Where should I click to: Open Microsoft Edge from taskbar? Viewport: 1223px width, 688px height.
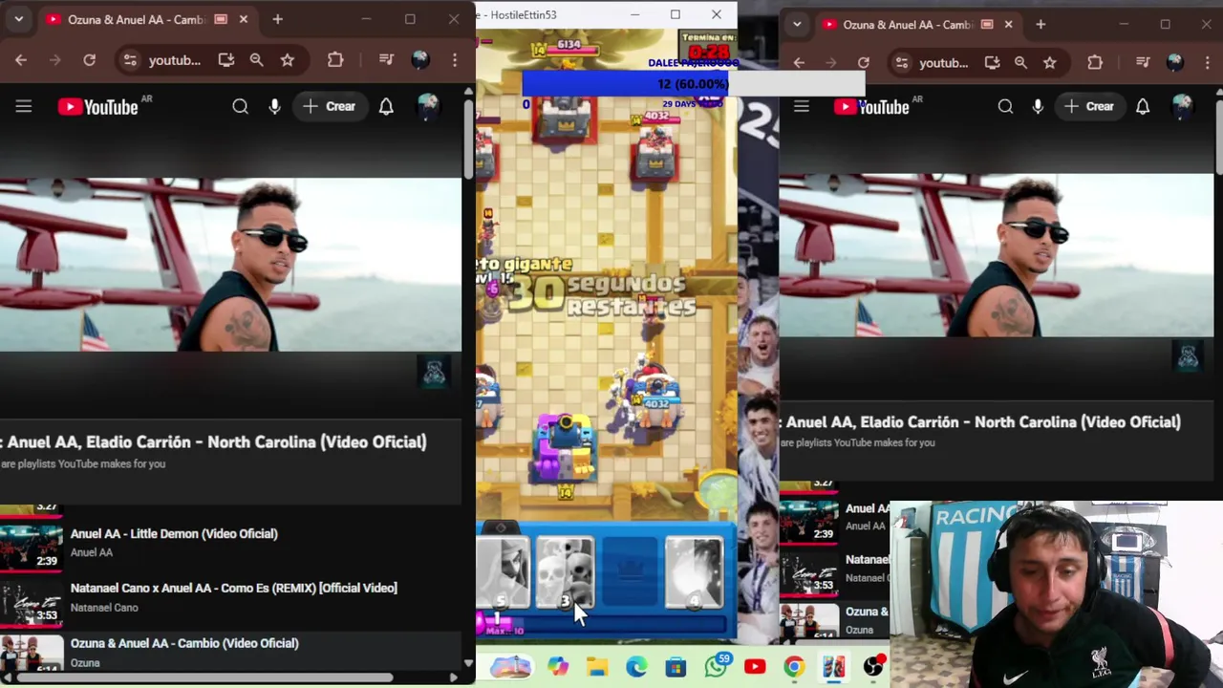tap(636, 667)
